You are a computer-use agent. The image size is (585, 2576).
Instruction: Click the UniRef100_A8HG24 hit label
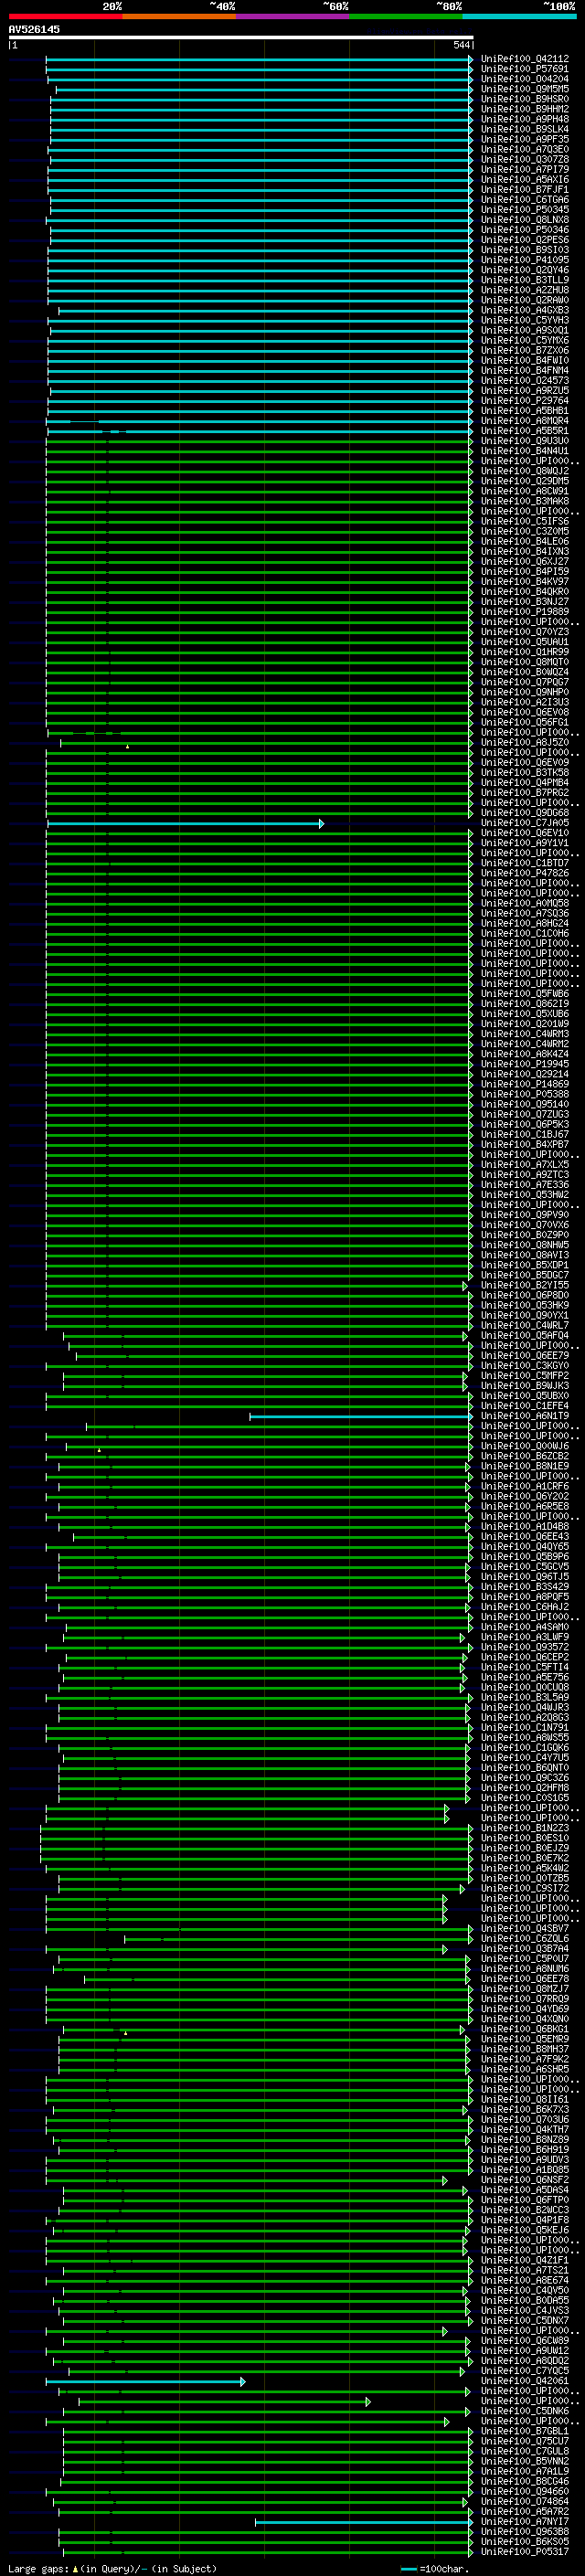[x=525, y=923]
